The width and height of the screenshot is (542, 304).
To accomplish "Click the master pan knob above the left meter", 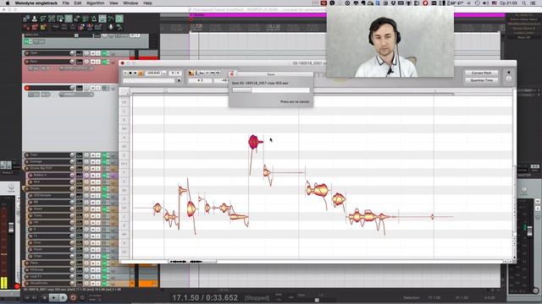I will pos(11,187).
